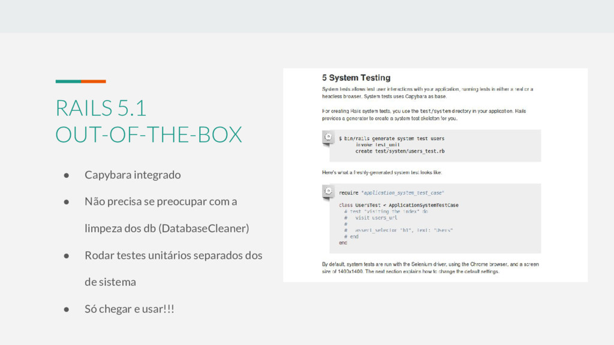614x345 pixels.
Task: Click 'Here's what a freshly-generated system test' sentence
Action: (x=382, y=172)
